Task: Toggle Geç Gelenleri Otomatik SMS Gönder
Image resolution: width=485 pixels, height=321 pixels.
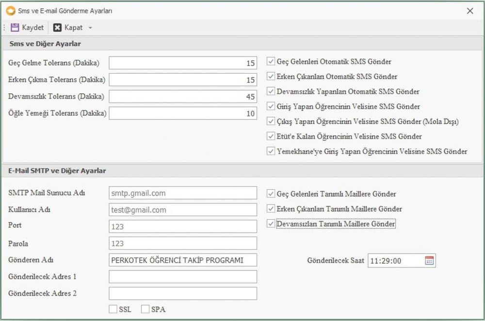Action: point(271,62)
